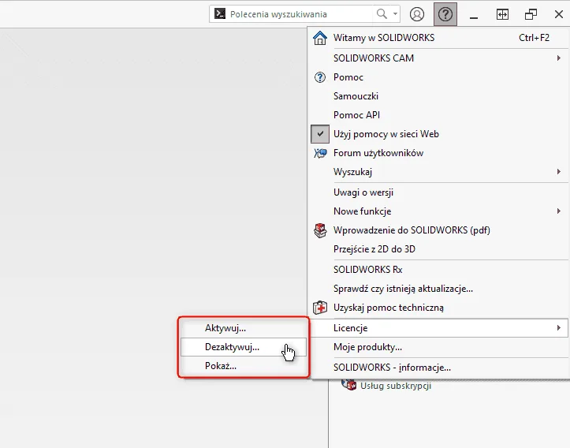Click the Forum użytkowników chat icon
Screen dimensions: 570x448
(x=320, y=153)
